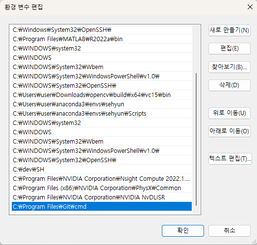The width and height of the screenshot is (257, 245).
Task: Click the 새로 만들기(N) button
Action: click(x=230, y=30)
